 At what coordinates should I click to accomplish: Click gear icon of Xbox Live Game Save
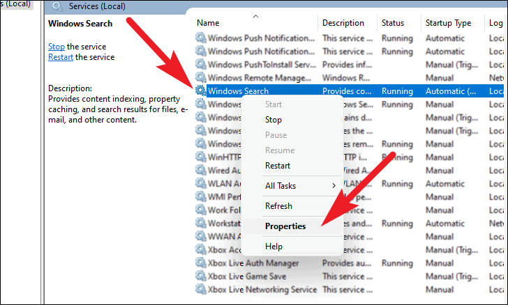[200, 276]
